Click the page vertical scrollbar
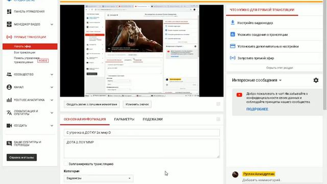 pos(325,55)
